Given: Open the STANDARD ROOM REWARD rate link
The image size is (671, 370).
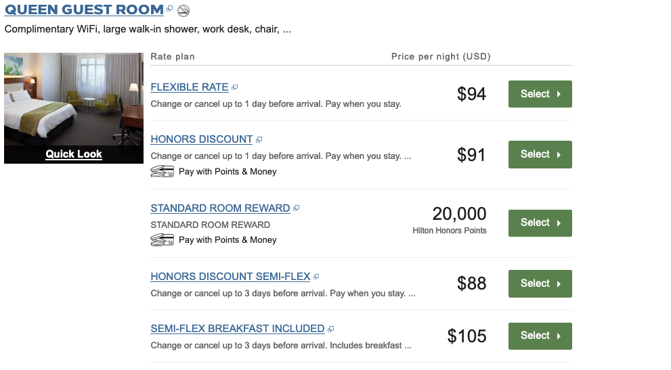Looking at the screenshot, I should (220, 208).
